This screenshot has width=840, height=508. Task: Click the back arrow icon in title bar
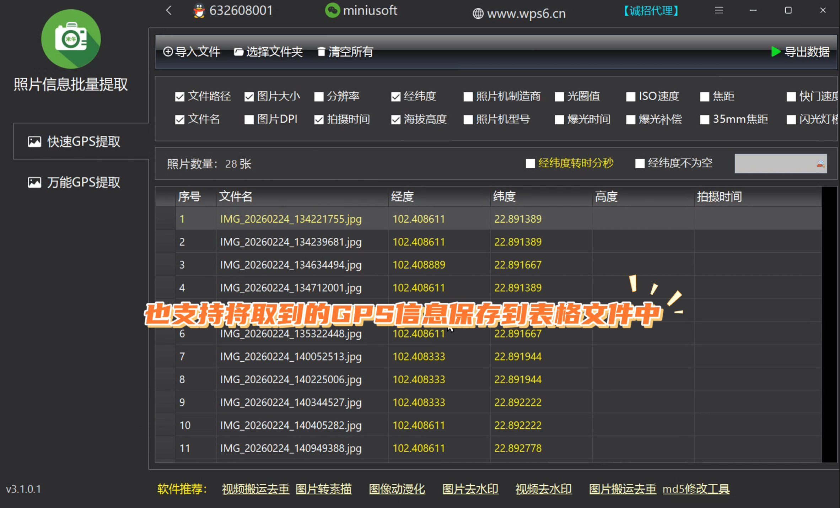tap(169, 10)
